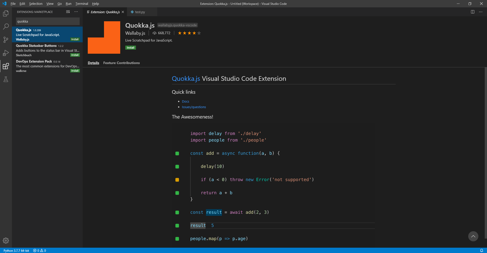This screenshot has width=487, height=253.
Task: Click the extensions search field containing quokka
Action: 48,21
